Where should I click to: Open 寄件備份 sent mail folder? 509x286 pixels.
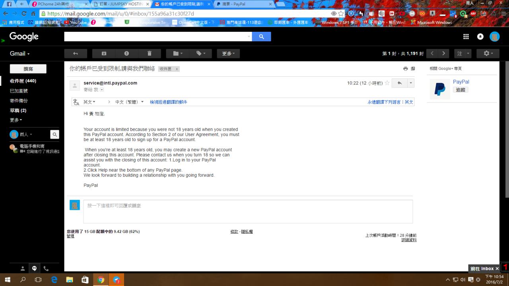[x=19, y=101]
